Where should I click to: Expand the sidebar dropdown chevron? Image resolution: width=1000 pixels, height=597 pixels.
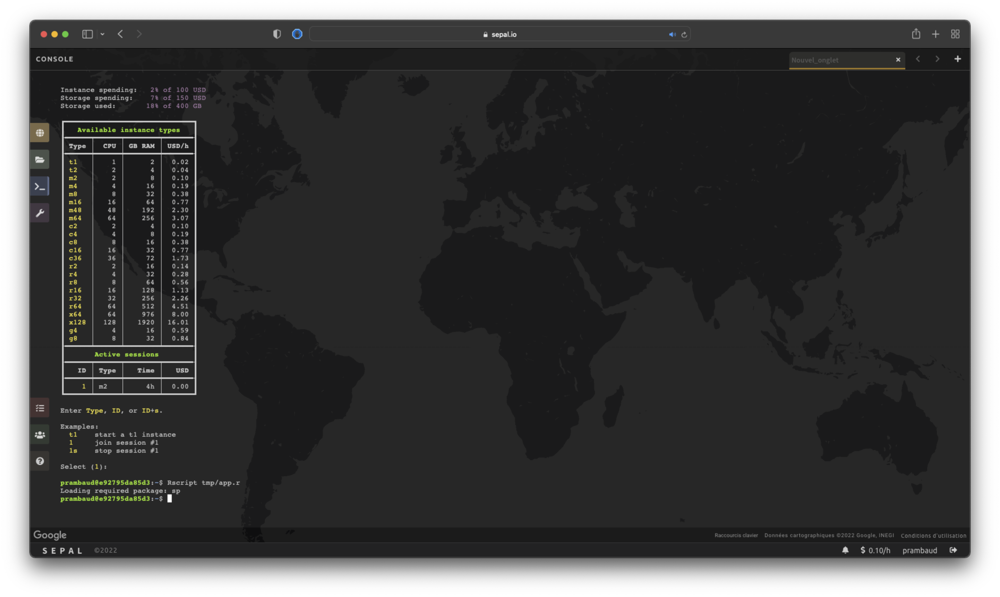103,34
